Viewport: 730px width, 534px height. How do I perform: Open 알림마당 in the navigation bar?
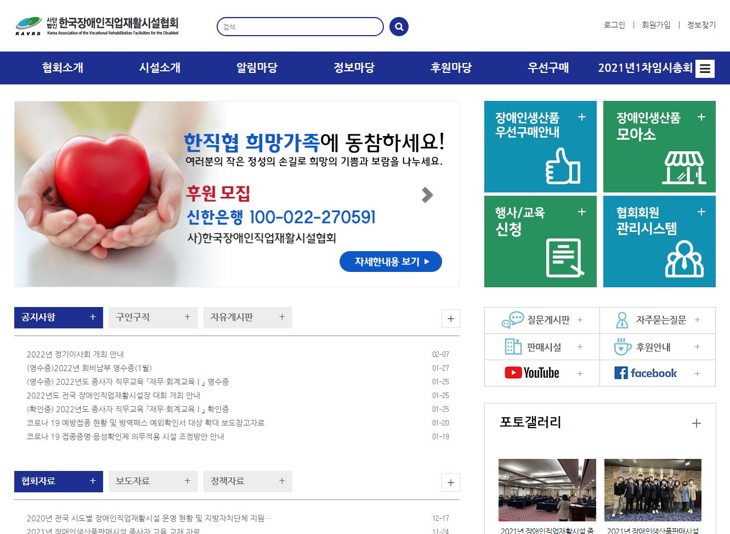257,68
